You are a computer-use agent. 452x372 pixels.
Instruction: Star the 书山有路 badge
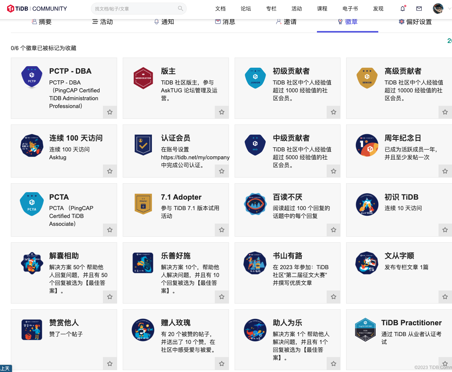(334, 296)
